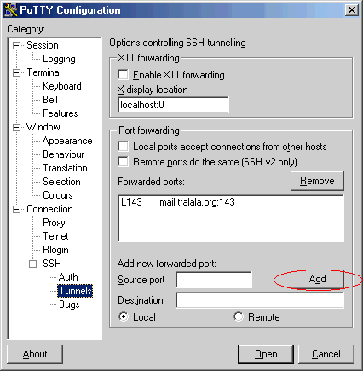Click the Destination input field
The height and width of the screenshot is (371, 363).
click(260, 300)
